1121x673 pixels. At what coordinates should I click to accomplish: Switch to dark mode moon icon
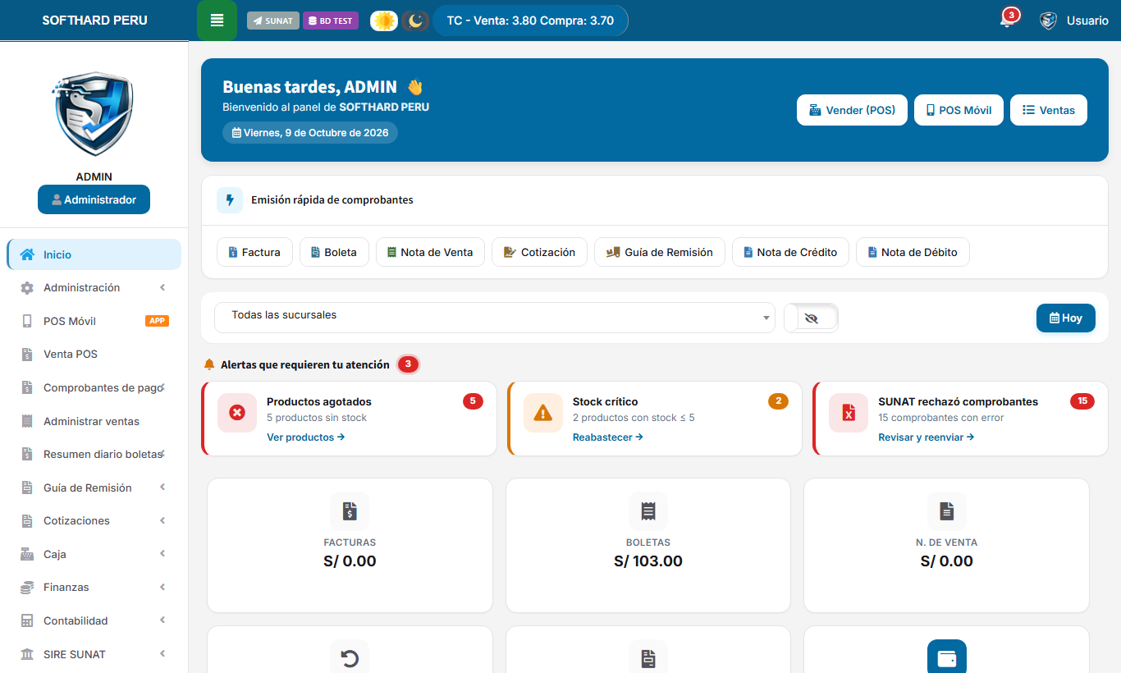[x=415, y=21]
